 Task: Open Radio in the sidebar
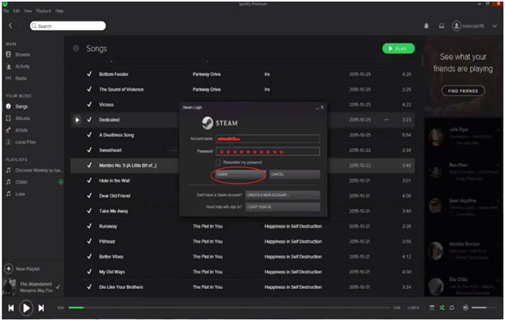[21, 78]
